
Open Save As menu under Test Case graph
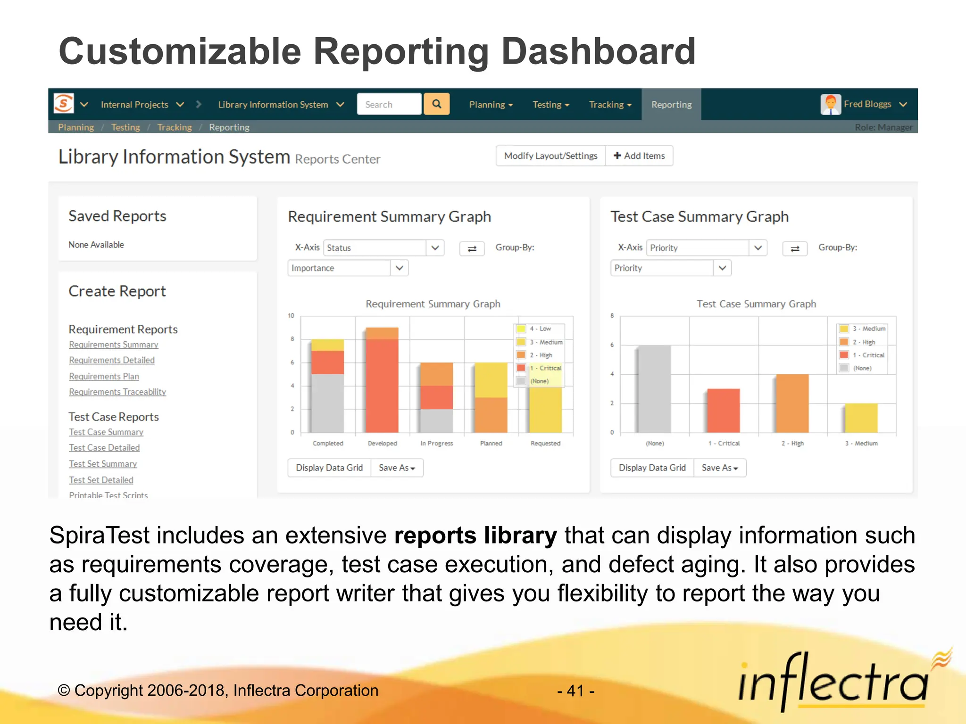[x=720, y=468]
